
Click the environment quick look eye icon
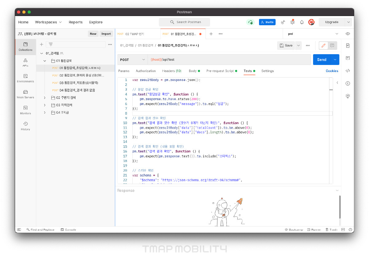click(x=348, y=34)
